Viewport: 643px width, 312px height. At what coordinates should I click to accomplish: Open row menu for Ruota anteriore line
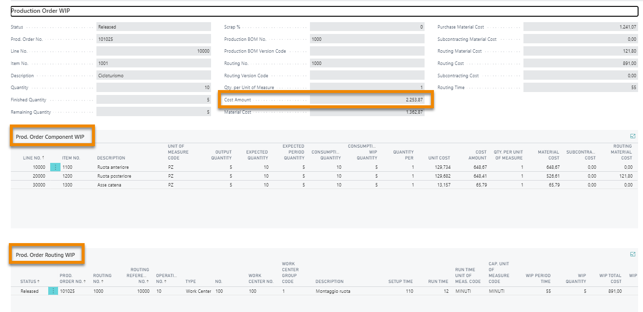point(55,167)
